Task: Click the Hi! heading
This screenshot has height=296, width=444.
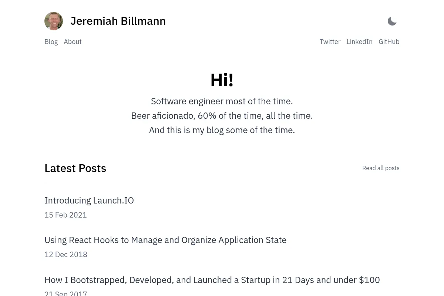Action: click(x=222, y=80)
